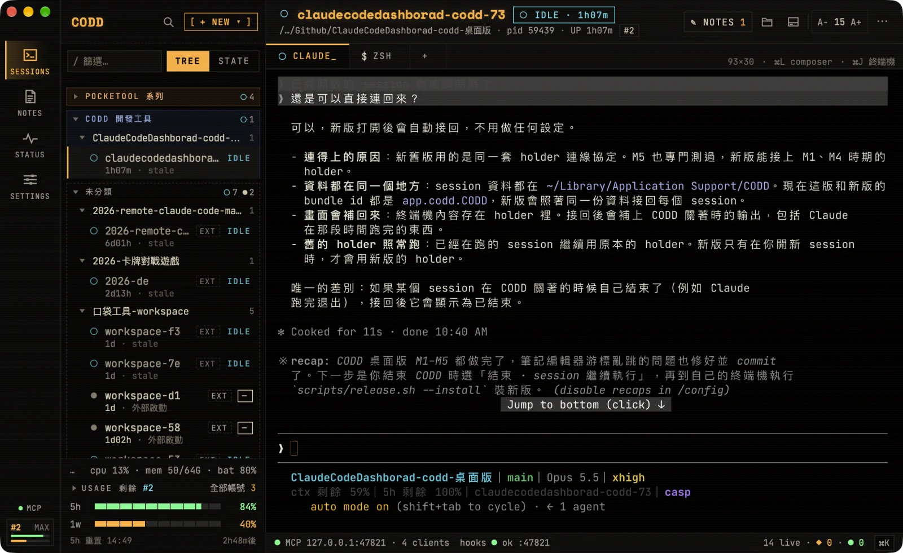Open the Sessions sidebar panel
This screenshot has width=903, height=553.
coord(30,60)
